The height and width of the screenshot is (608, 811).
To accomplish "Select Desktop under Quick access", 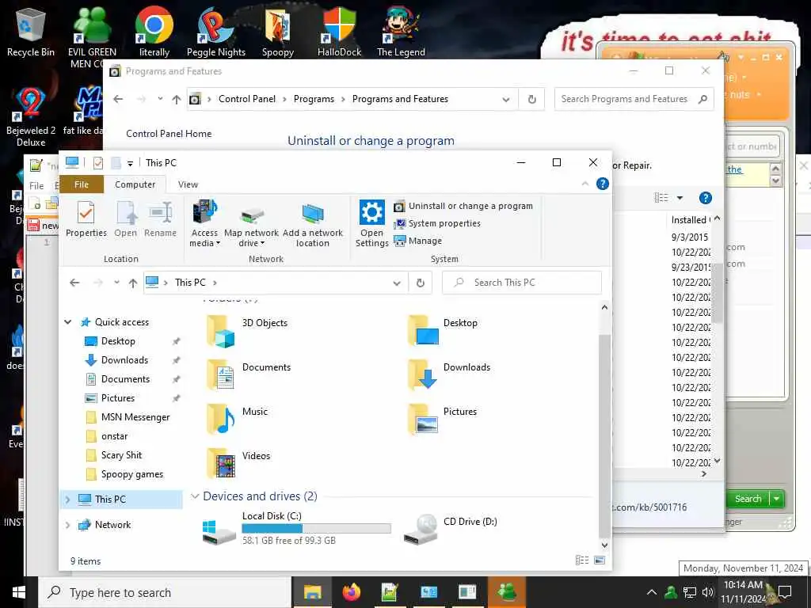I will click(x=118, y=341).
